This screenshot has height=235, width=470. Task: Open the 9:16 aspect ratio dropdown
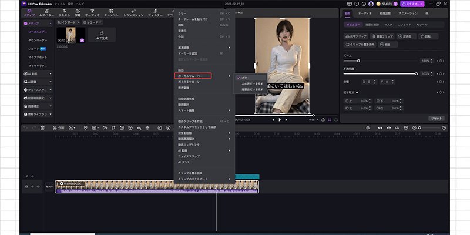click(x=314, y=120)
